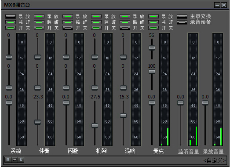The image size is (230, 167).
Task: Click the 混响 fader knob at -15.3
Action: pyautogui.click(x=124, y=116)
